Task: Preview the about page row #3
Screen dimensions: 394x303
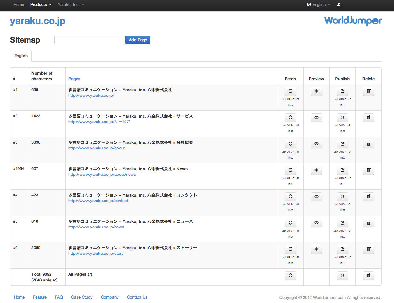Action: (316, 144)
